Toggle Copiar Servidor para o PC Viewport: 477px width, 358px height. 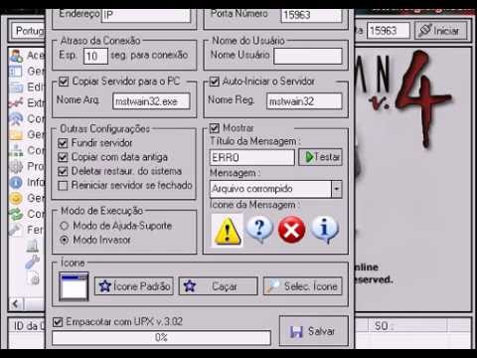pyautogui.click(x=64, y=82)
